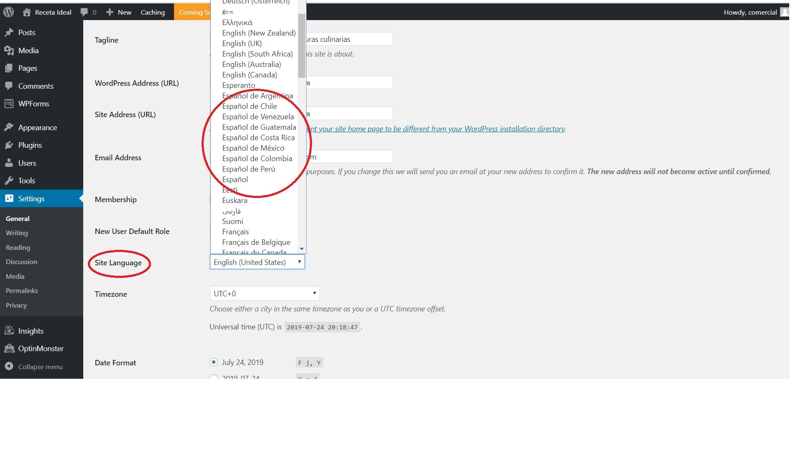Screen dimensions: 803x452
Task: Choose Español de México from language list
Action: (253, 148)
